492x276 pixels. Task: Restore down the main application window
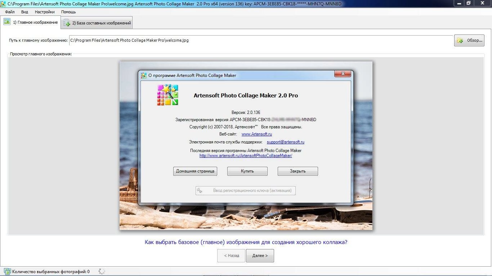[469, 3]
